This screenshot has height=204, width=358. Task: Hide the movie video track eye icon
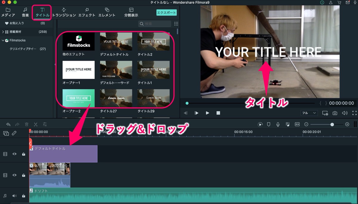pos(14,175)
